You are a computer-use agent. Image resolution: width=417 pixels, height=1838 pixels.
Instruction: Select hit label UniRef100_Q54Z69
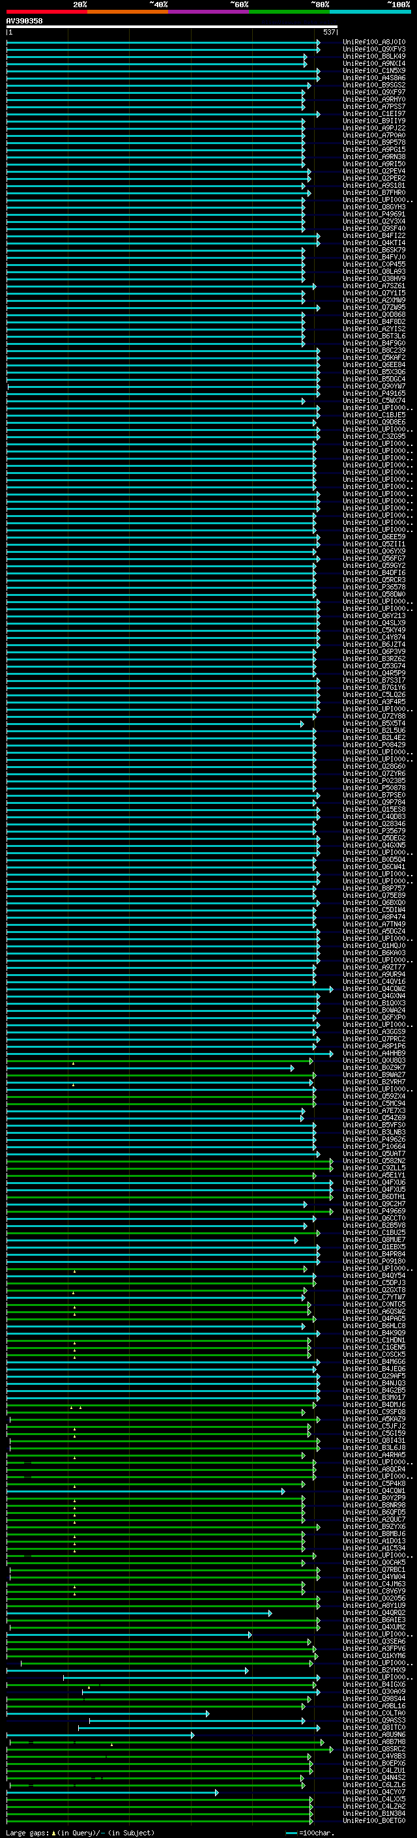click(374, 1118)
